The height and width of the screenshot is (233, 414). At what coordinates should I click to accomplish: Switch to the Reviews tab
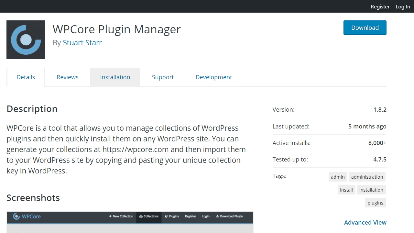point(68,77)
